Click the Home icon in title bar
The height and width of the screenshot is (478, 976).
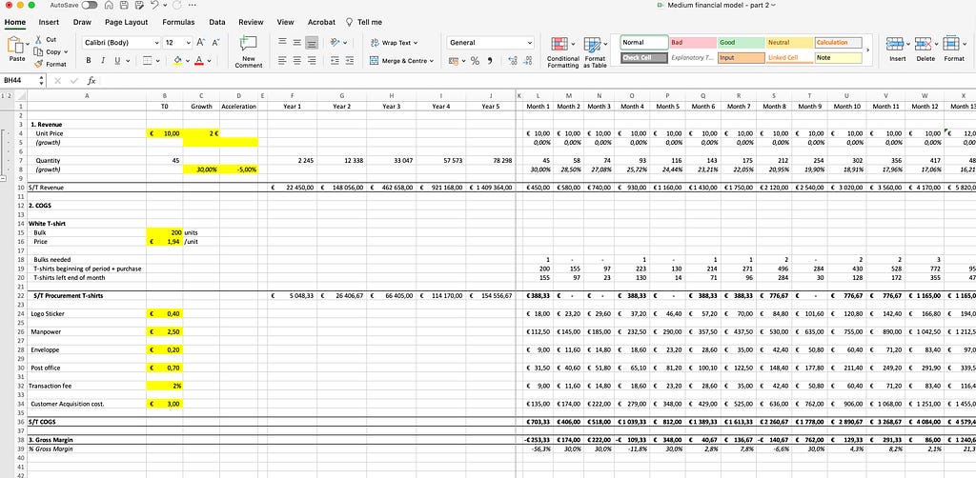click(110, 5)
